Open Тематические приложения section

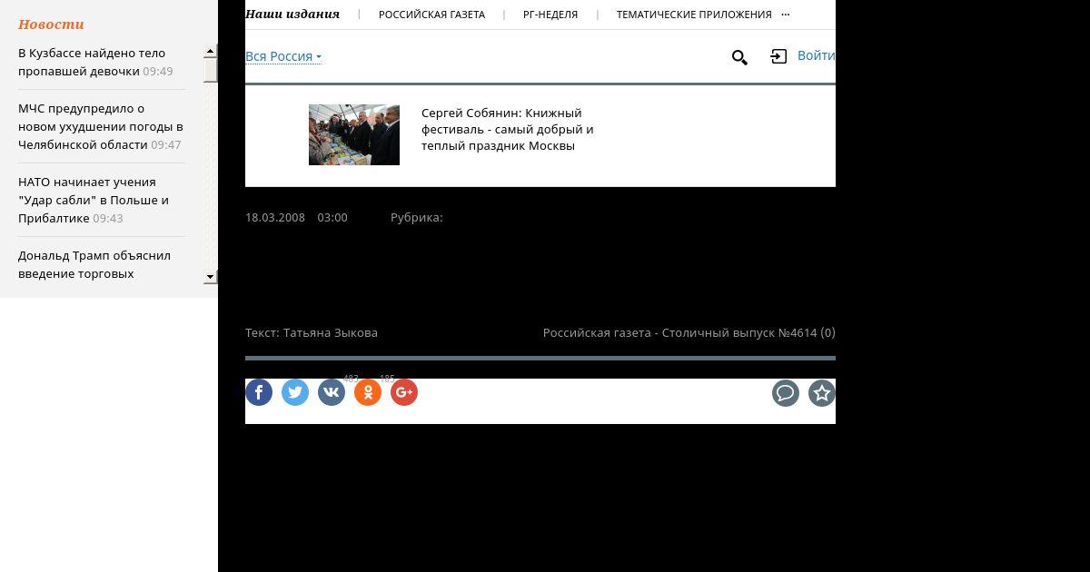tap(694, 15)
